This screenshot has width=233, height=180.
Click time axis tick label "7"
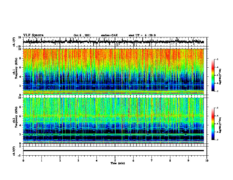click(152, 161)
